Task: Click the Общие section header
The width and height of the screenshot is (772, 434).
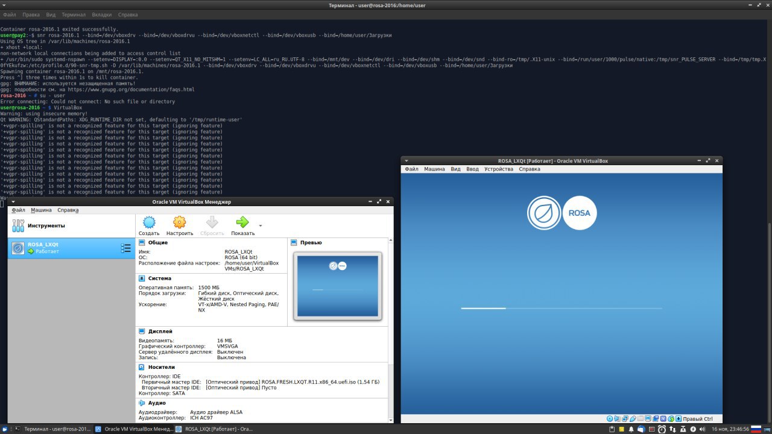Action: [157, 242]
